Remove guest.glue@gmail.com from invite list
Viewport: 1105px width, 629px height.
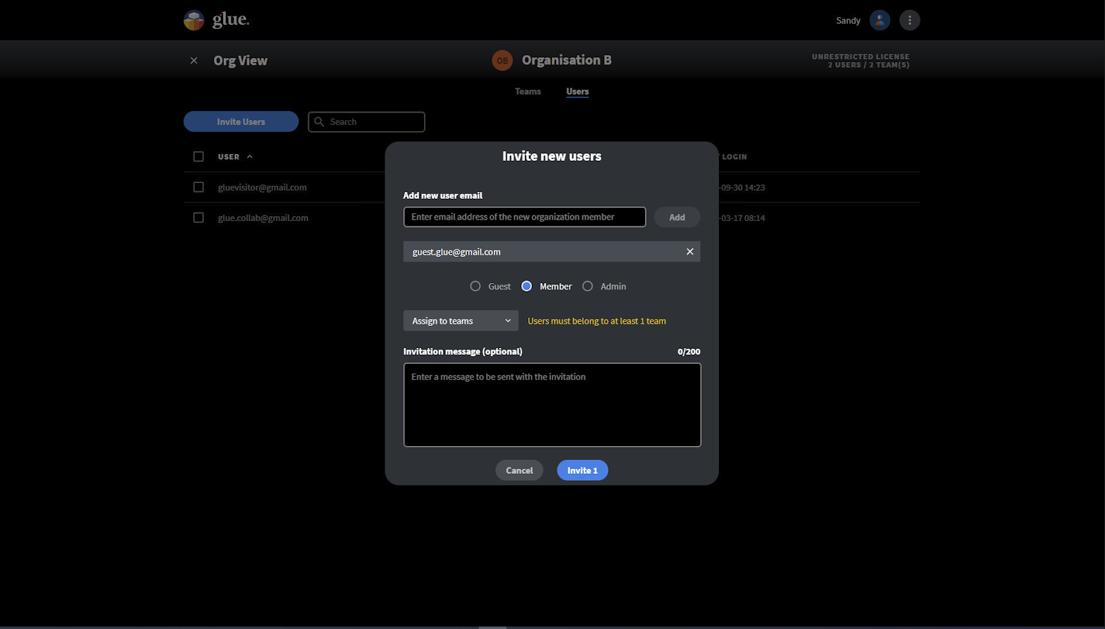690,251
